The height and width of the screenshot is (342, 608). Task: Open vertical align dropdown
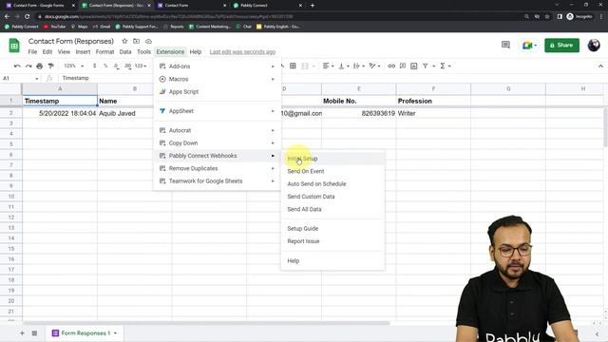tap(344, 66)
